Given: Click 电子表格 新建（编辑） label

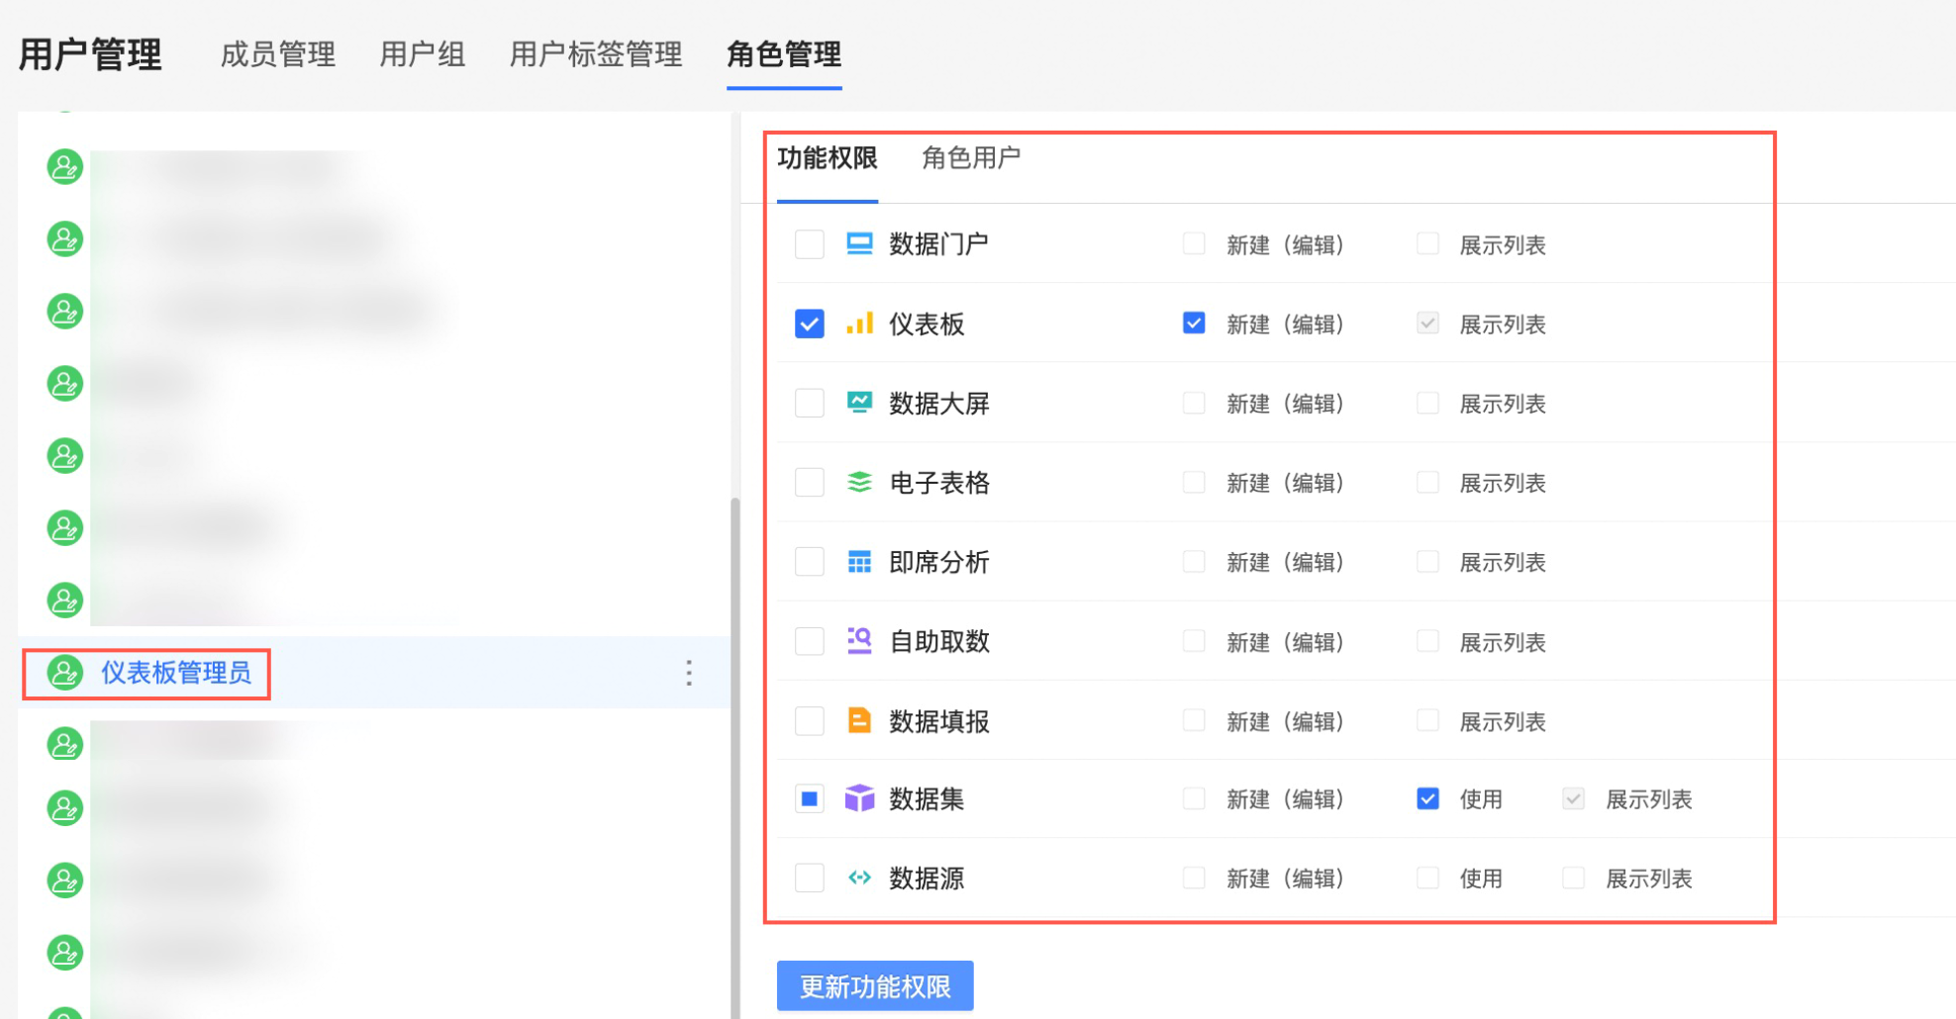Looking at the screenshot, I should [1285, 483].
